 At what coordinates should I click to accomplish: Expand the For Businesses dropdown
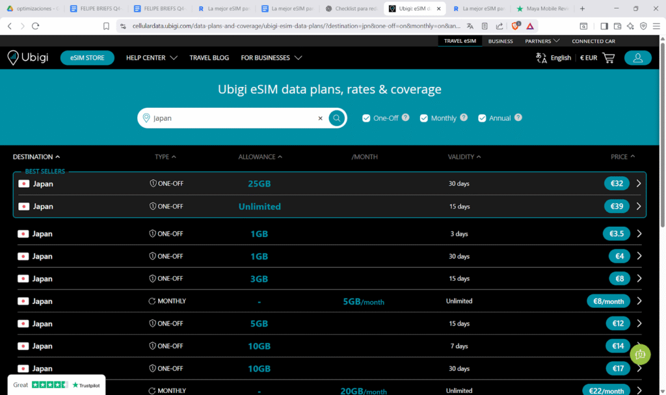(x=271, y=58)
